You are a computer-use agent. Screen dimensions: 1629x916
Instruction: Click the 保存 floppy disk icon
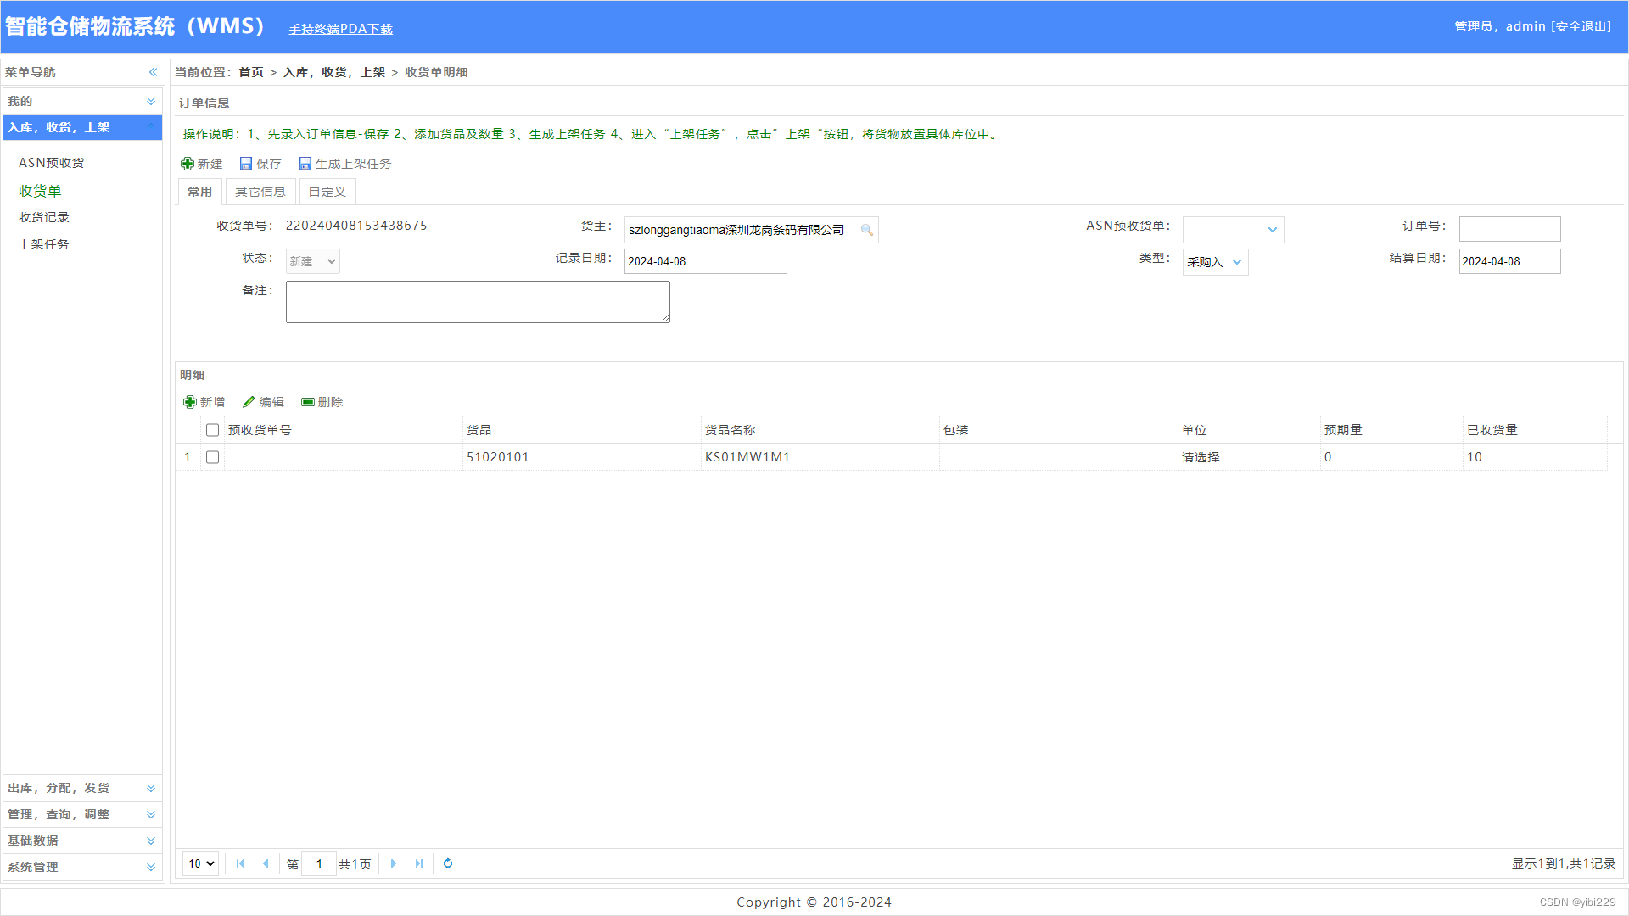[246, 164]
